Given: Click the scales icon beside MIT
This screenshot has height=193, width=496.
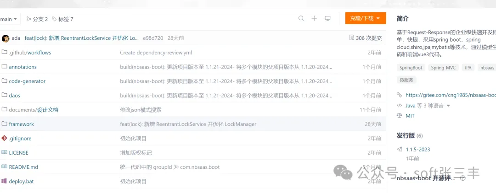Looking at the screenshot, I should coord(400,116).
